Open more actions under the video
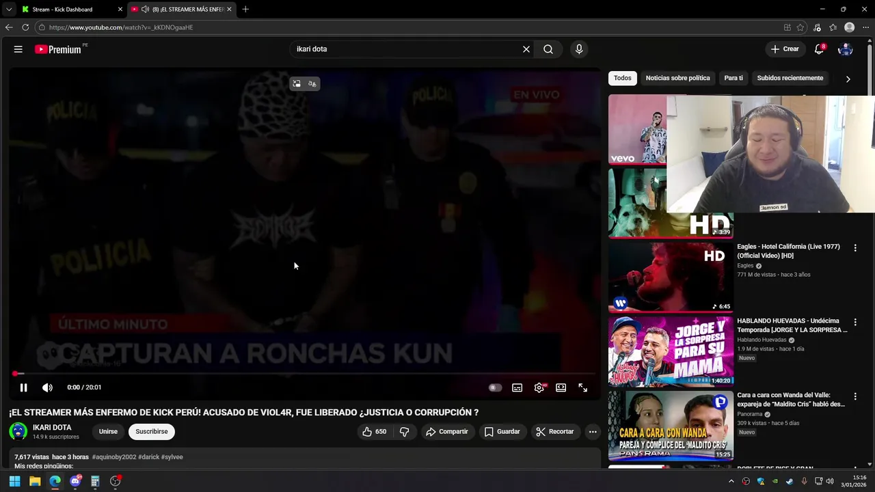This screenshot has width=875, height=492. tap(593, 432)
